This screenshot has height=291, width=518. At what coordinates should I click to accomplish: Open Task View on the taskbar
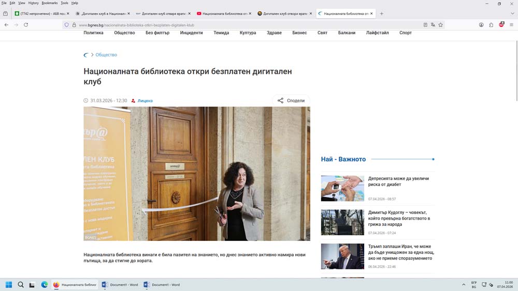[x=32, y=285]
